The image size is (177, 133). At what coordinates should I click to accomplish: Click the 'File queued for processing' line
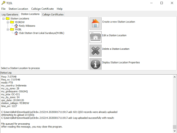[16, 124]
